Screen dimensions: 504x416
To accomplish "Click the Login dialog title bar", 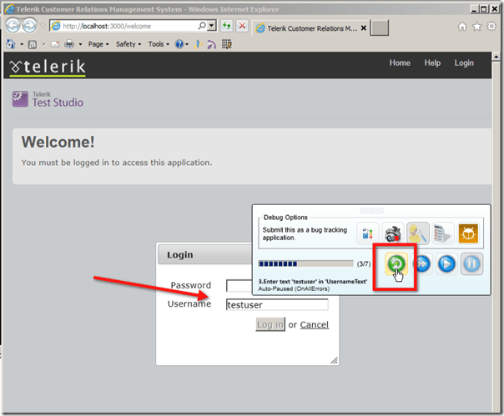I will (x=205, y=255).
